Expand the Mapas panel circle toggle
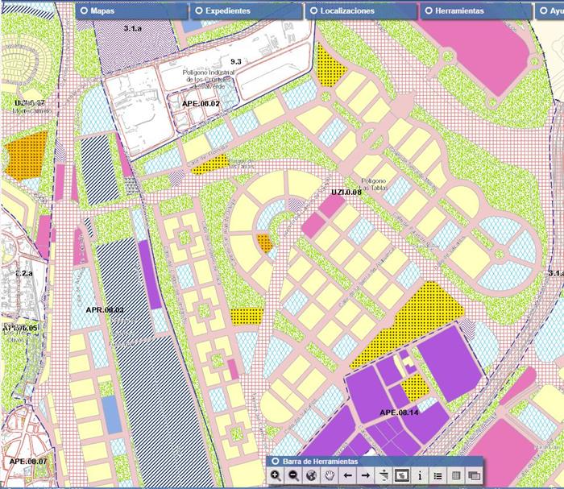This screenshot has height=489, width=564. tap(84, 11)
